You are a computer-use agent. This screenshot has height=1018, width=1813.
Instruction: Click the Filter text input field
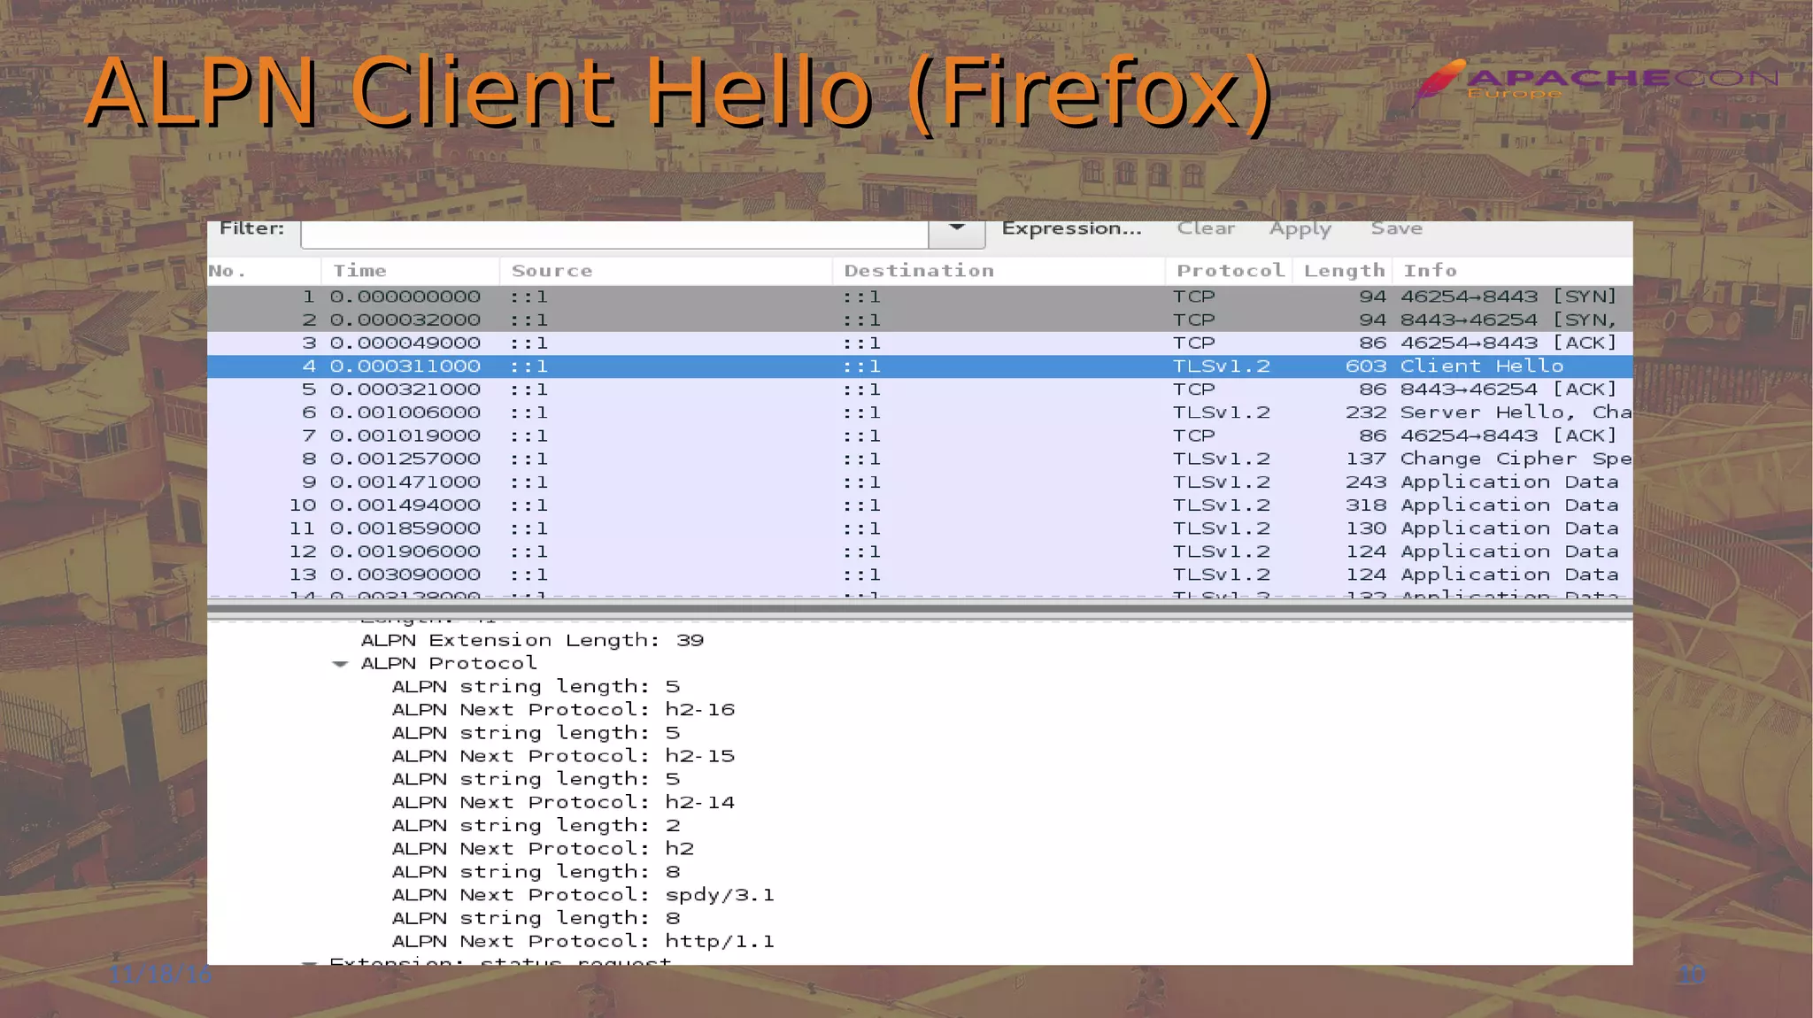coord(614,233)
